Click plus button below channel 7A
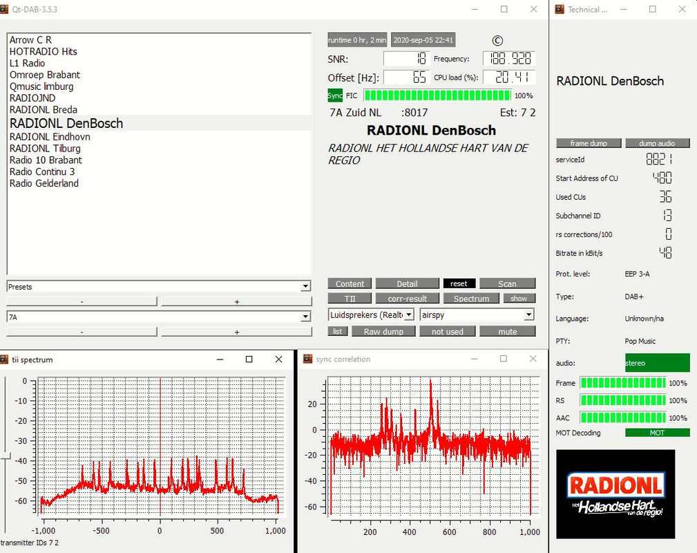The width and height of the screenshot is (697, 553). [x=236, y=332]
